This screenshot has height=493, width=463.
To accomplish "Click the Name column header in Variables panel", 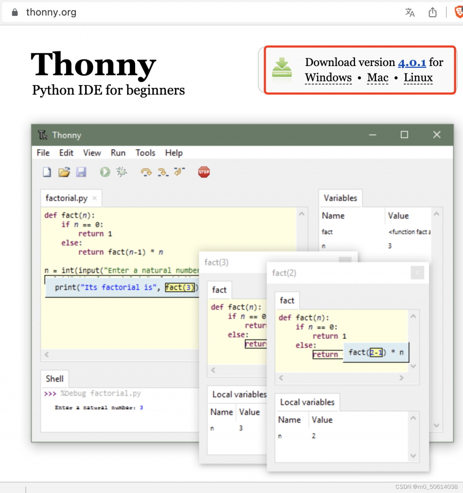I will [333, 216].
